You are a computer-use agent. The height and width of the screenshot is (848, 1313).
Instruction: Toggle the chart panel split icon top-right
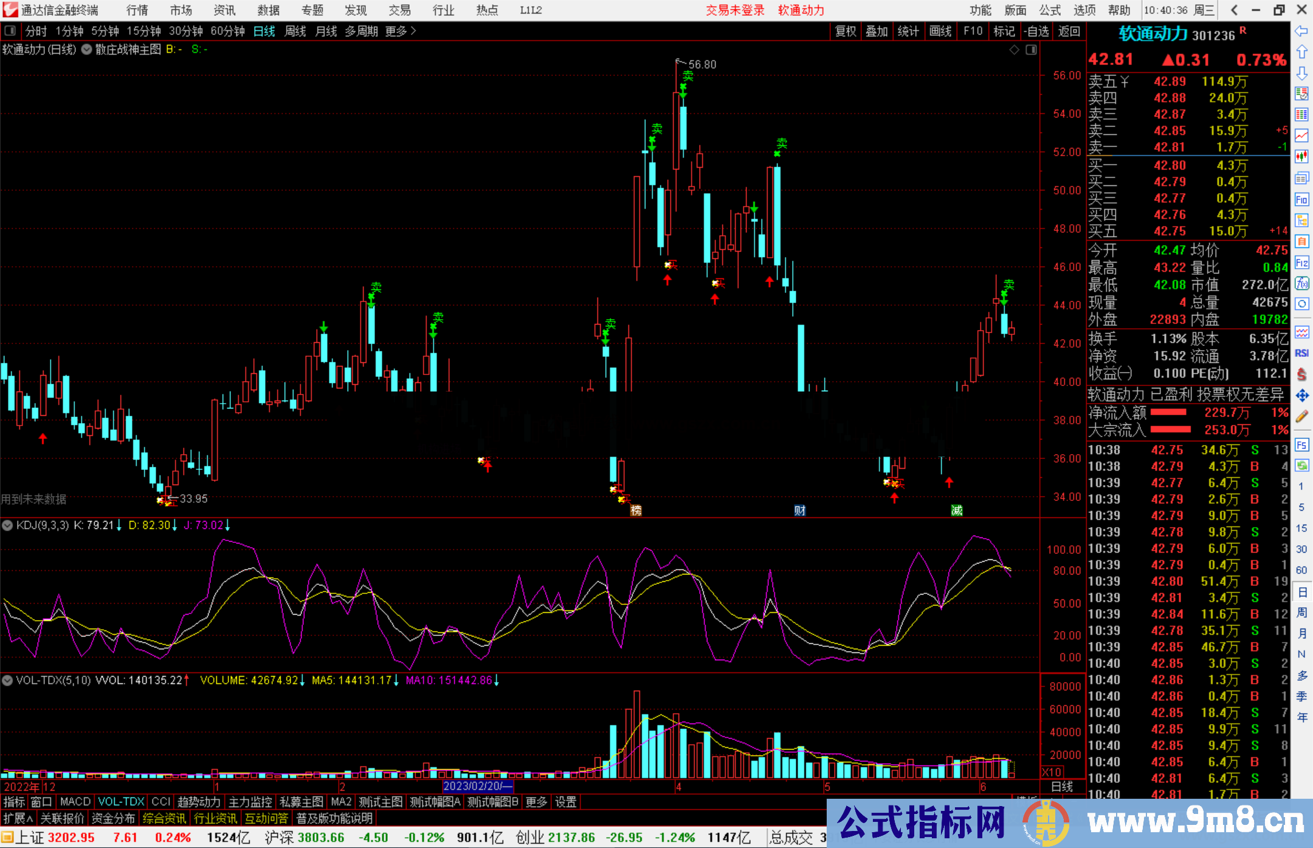(x=1031, y=50)
